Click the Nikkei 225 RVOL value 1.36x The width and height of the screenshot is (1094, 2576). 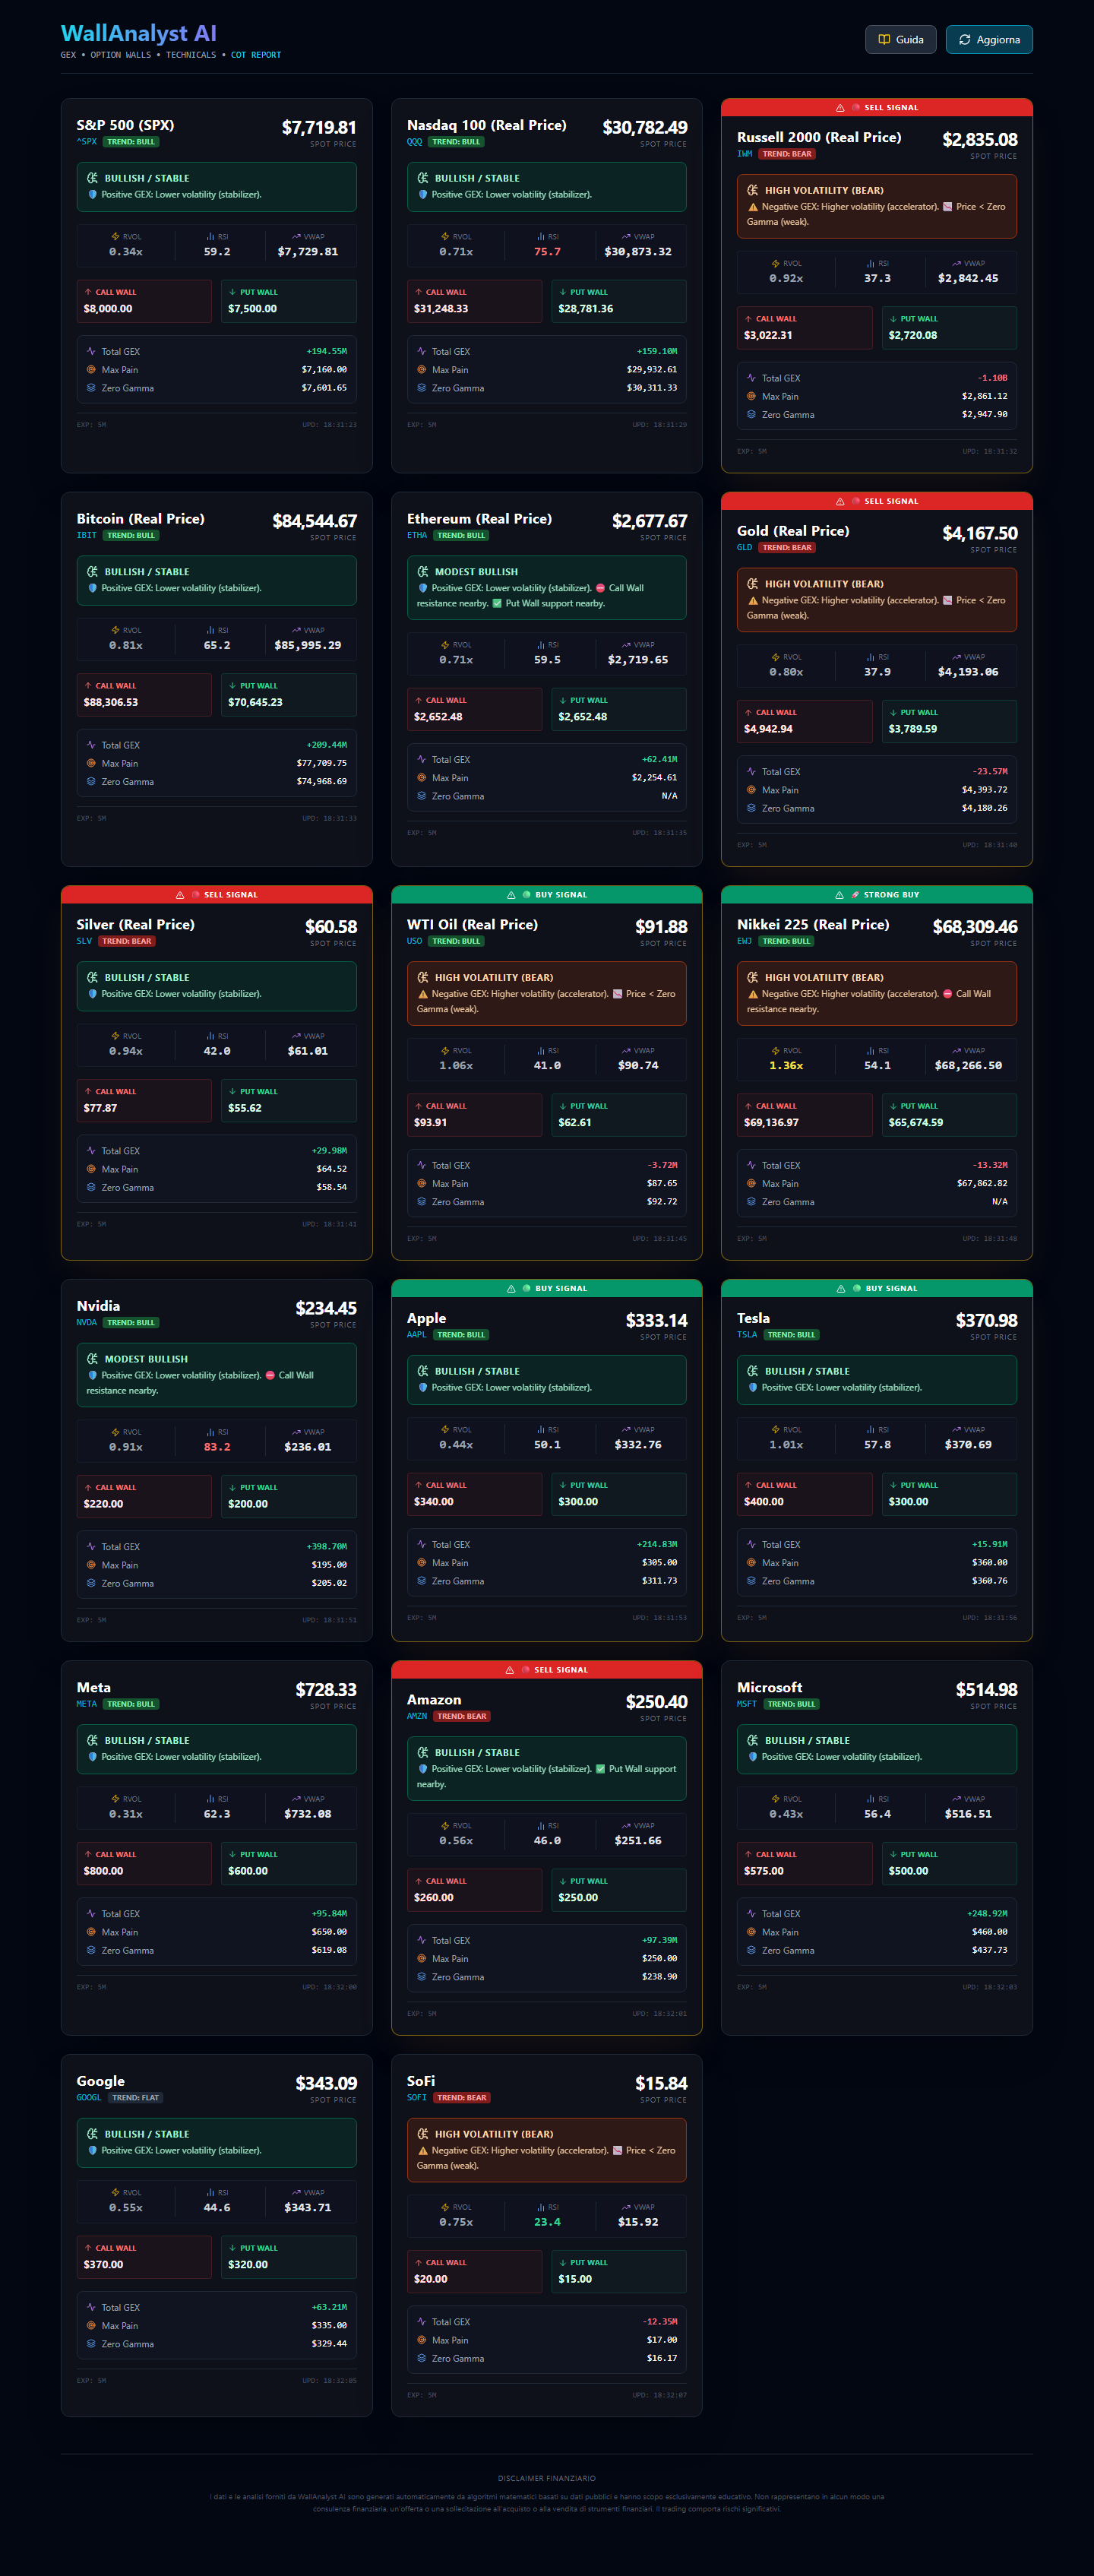[786, 1066]
